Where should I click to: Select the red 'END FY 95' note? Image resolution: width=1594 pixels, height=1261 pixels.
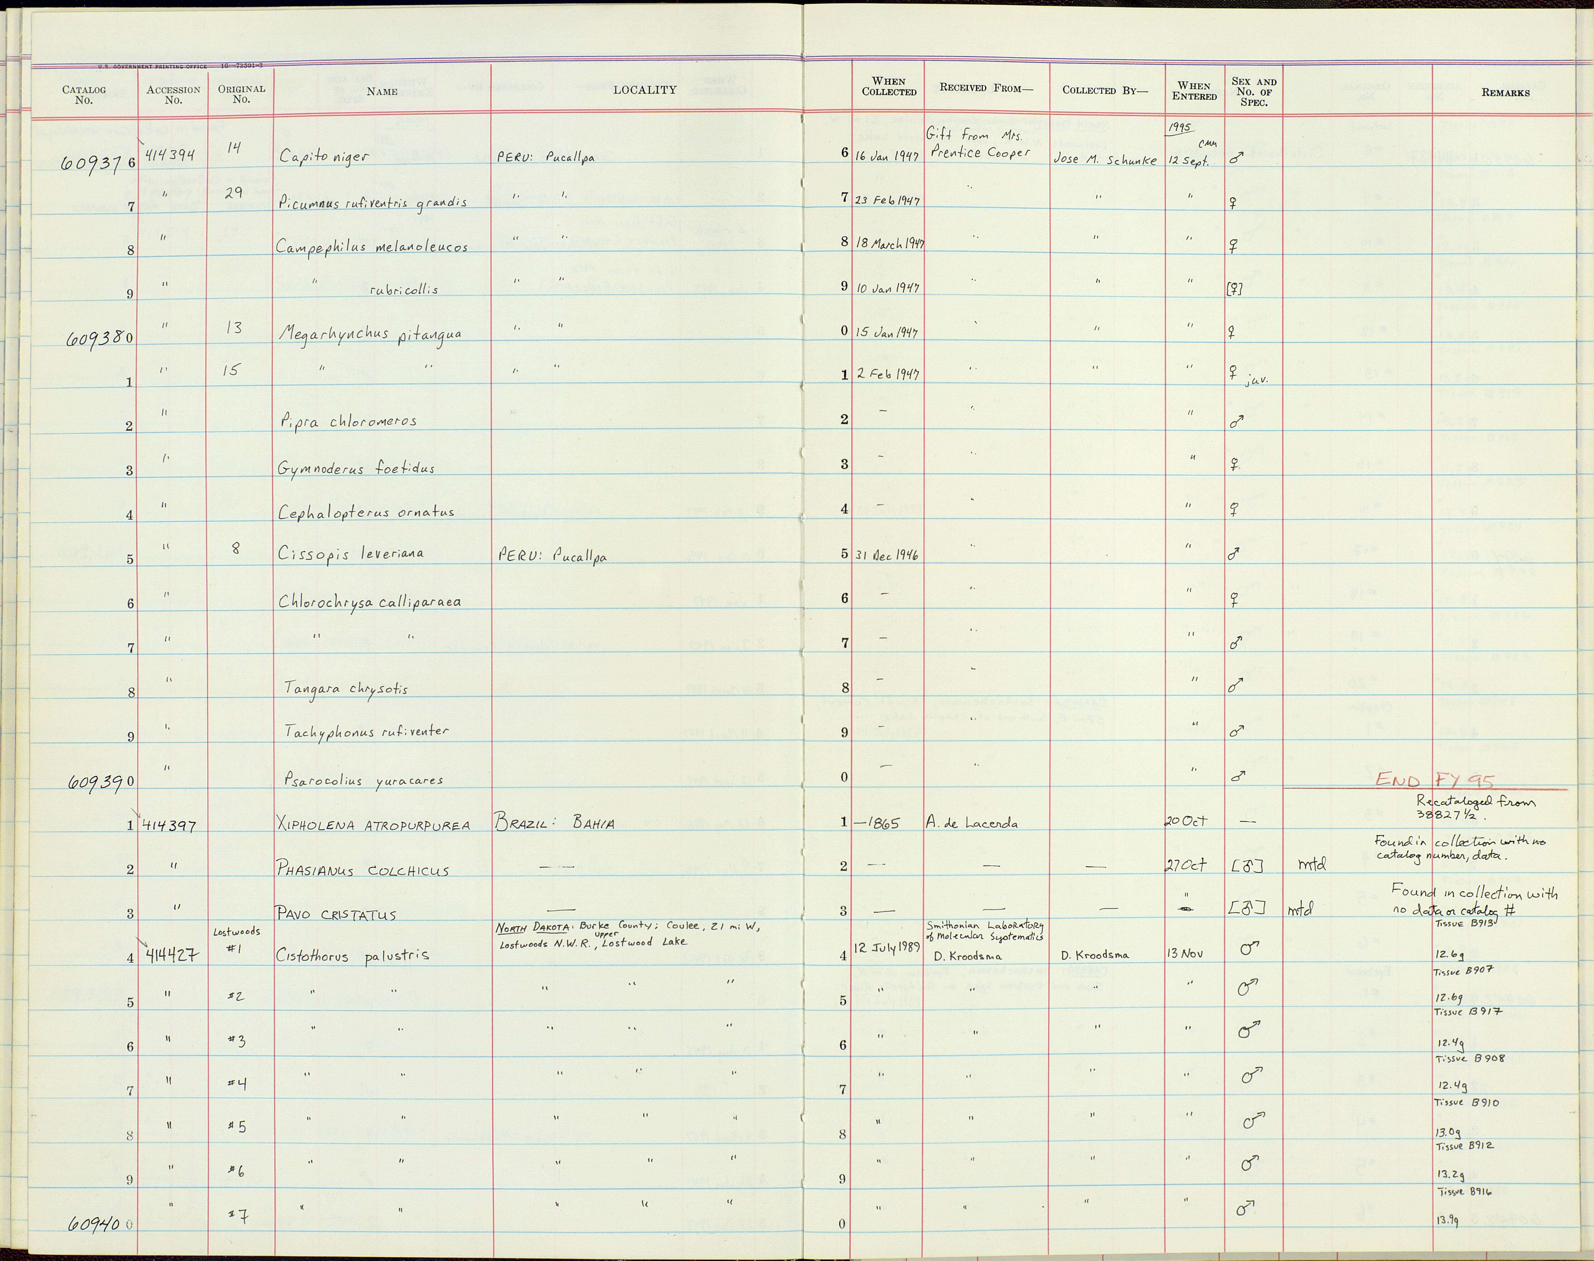coord(1435,780)
